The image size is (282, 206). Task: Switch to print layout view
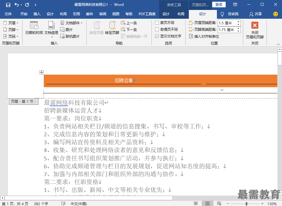click(x=207, y=204)
